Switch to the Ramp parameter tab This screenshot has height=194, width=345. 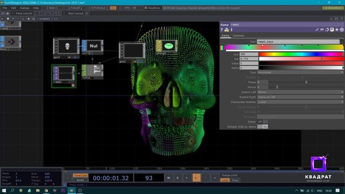(x=225, y=36)
